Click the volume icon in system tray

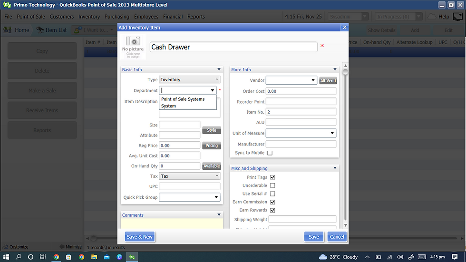tap(400, 257)
